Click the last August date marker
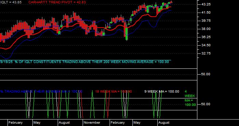 [x=164, y=123]
